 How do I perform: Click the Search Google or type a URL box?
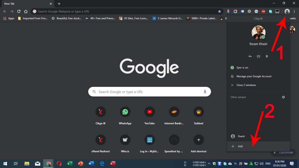pos(149,92)
